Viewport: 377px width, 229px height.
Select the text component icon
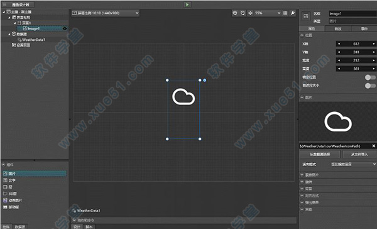(x=5, y=180)
